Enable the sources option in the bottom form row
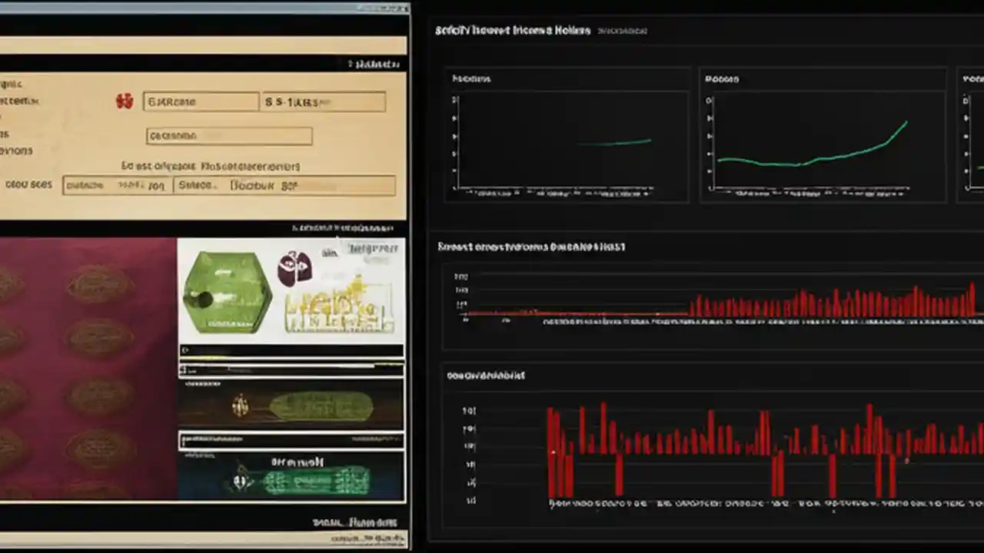This screenshot has width=984, height=553. (x=85, y=184)
